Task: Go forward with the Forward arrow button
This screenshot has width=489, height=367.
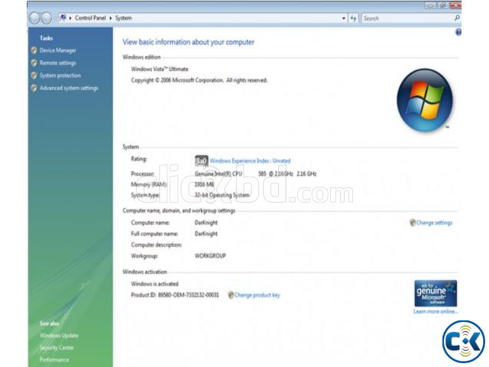Action: pyautogui.click(x=47, y=18)
